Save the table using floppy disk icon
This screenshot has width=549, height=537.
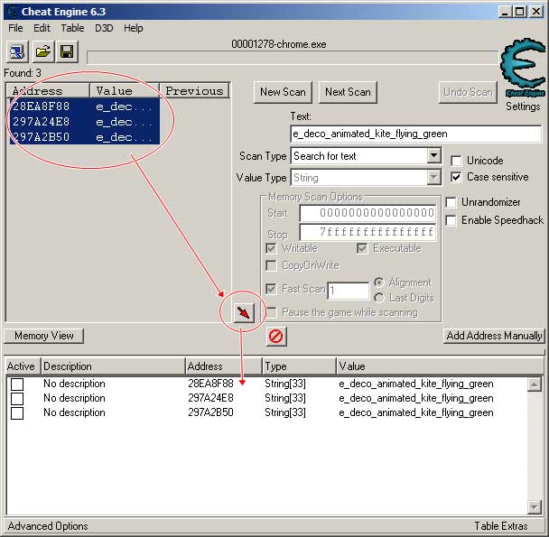tap(67, 51)
